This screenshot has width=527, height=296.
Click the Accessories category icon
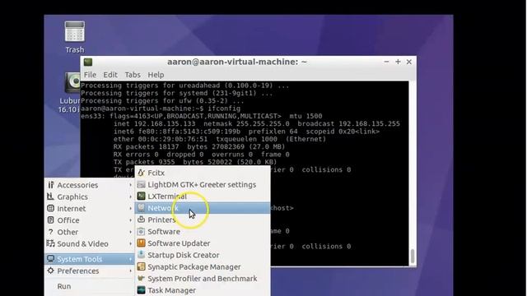coord(51,185)
